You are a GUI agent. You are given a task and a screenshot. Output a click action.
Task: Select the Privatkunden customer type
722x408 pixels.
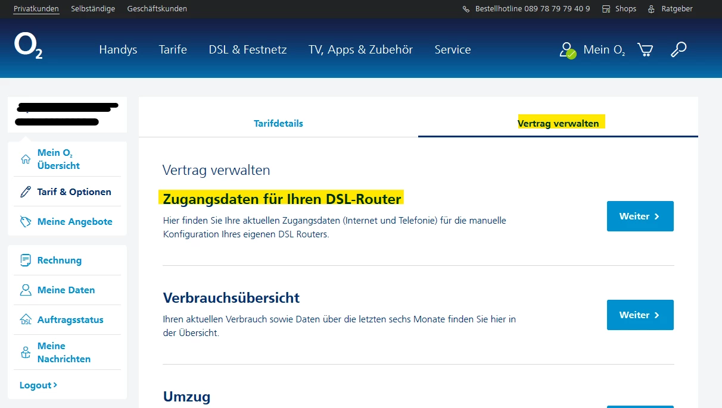(x=36, y=9)
